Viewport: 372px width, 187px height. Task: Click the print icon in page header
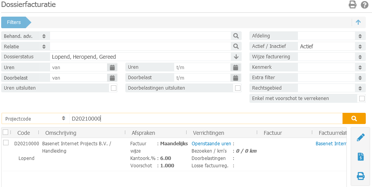pos(352,5)
